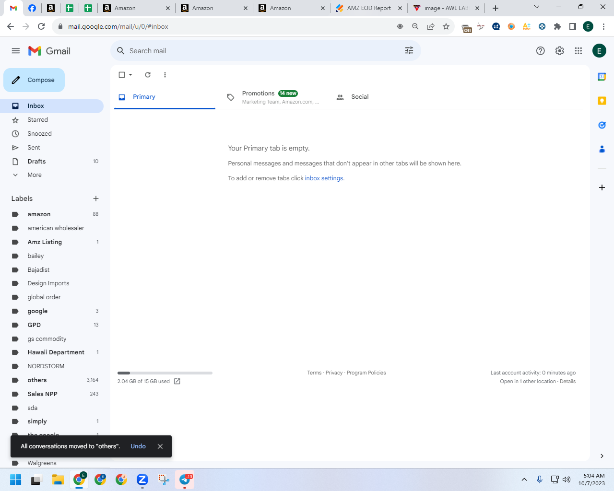Show the side panel chevron
This screenshot has height=491, width=614.
(x=602, y=456)
